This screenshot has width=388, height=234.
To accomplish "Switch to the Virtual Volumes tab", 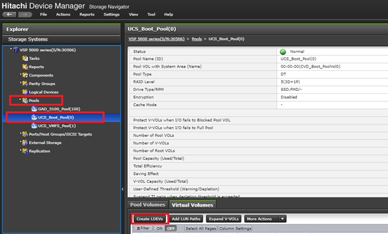I will pyautogui.click(x=193, y=205).
